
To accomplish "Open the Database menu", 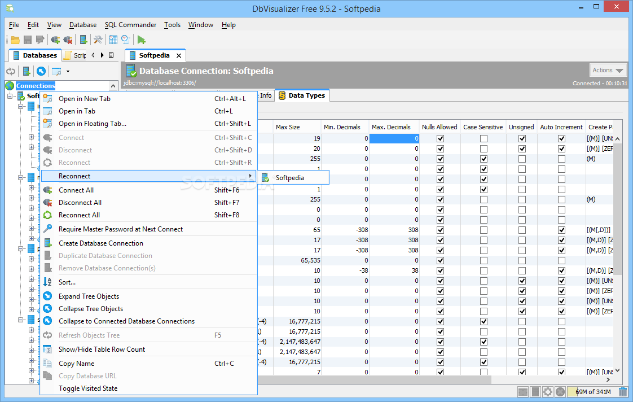I will (x=83, y=25).
